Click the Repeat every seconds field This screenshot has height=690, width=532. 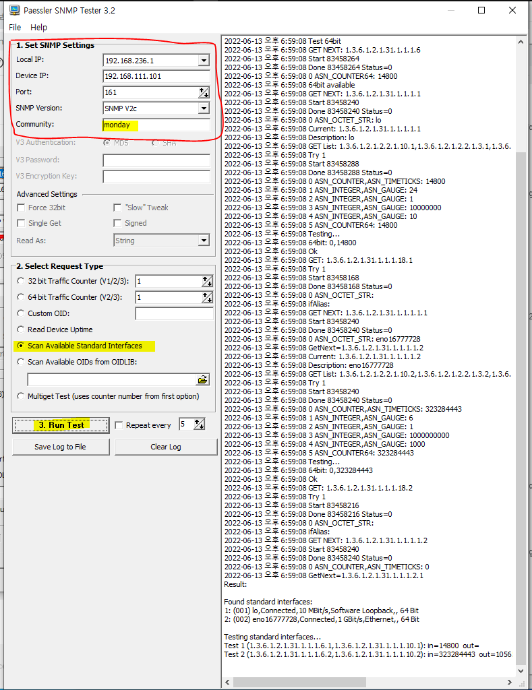pos(186,425)
